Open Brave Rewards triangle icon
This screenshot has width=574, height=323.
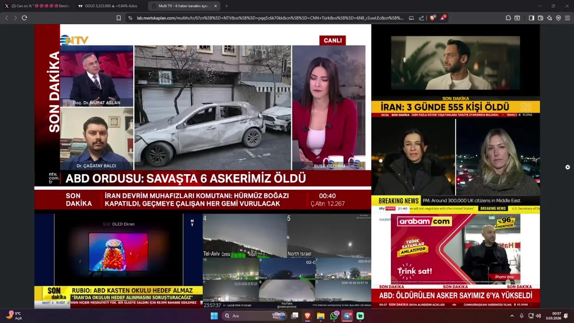(x=443, y=18)
